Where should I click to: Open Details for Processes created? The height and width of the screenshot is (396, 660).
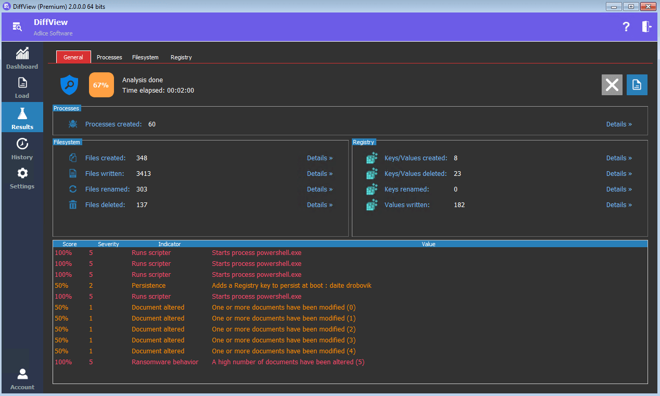point(619,124)
